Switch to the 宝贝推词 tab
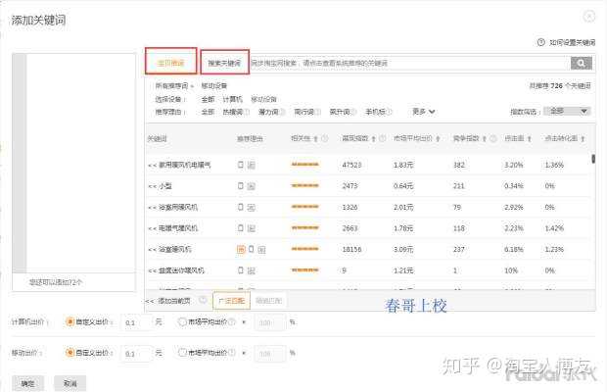607x392 pixels. [x=170, y=63]
